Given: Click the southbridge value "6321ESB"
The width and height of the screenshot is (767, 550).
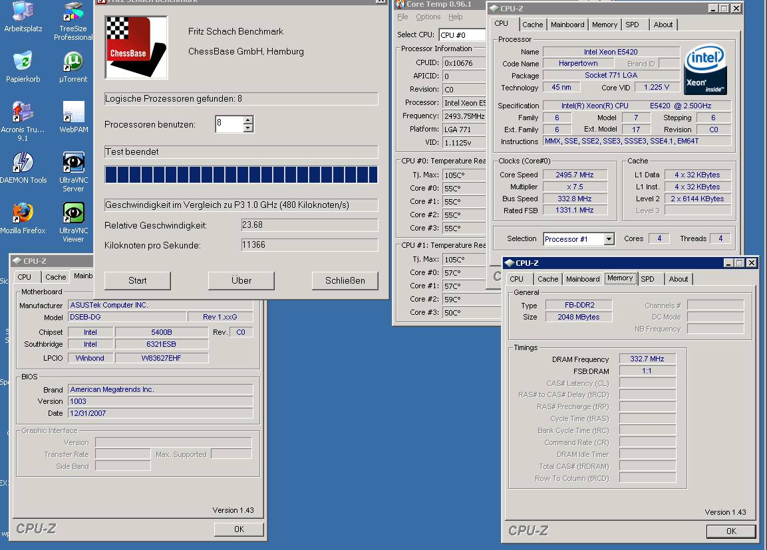Looking at the screenshot, I should [162, 344].
